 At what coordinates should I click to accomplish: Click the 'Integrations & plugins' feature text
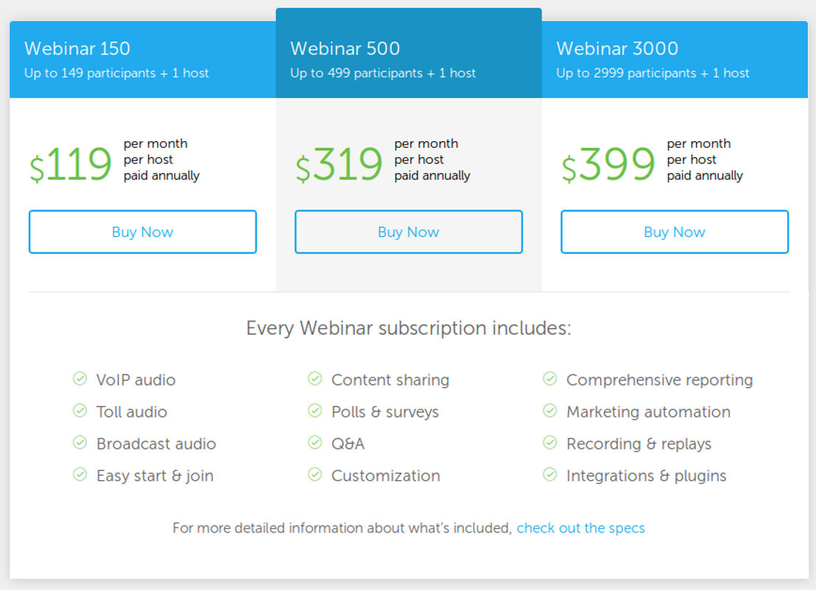[x=647, y=476]
